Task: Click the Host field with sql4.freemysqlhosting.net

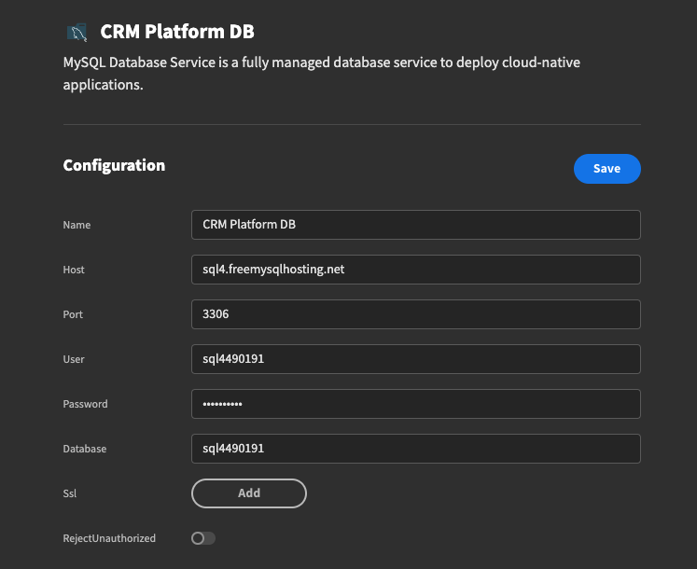Action: click(x=415, y=270)
